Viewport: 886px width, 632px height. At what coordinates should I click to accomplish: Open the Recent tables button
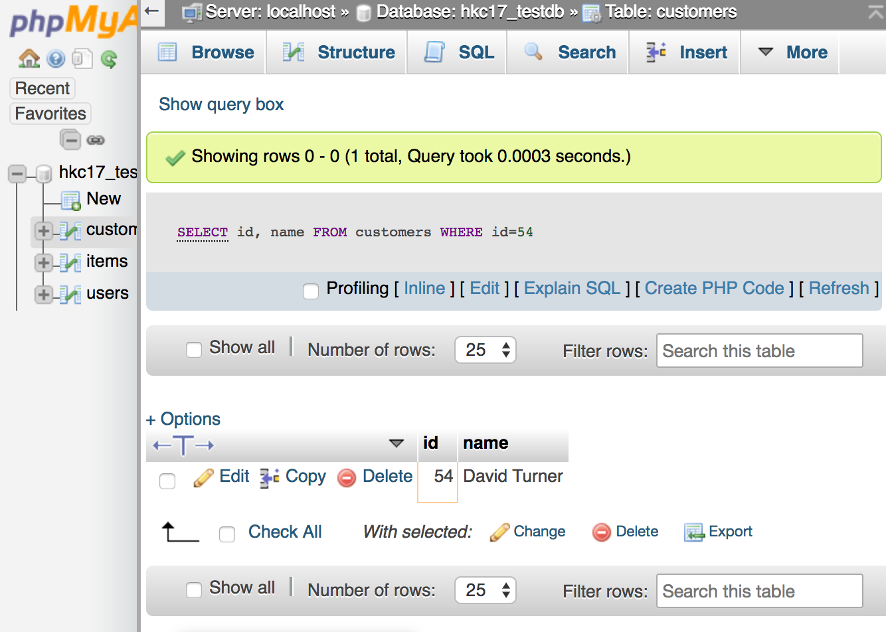pos(43,88)
